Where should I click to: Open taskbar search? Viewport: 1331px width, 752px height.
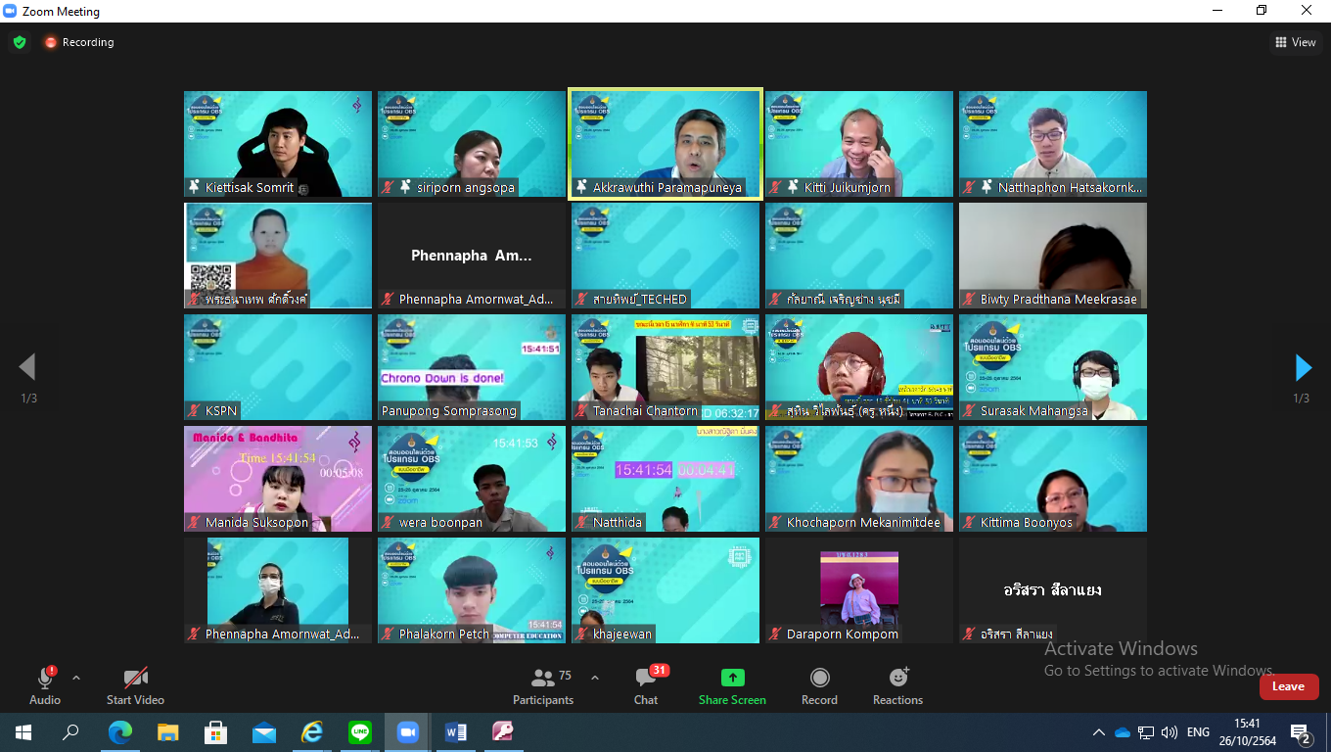point(70,731)
